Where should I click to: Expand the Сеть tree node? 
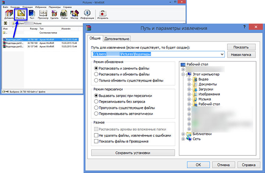183,139
